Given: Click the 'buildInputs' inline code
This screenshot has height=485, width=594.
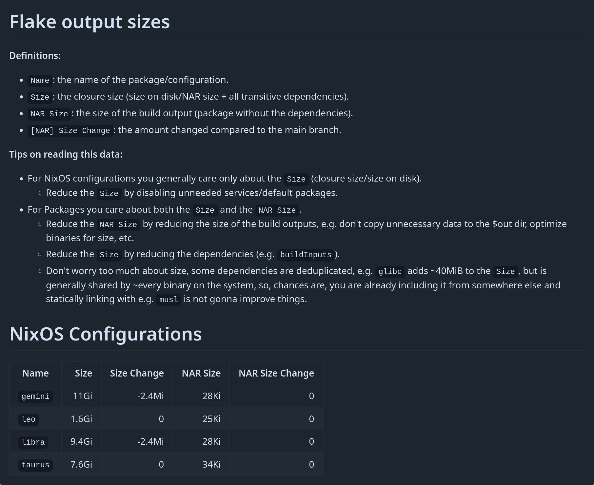Looking at the screenshot, I should point(306,255).
